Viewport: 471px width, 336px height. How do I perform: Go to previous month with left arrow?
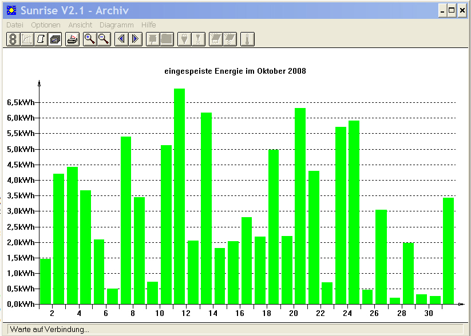point(121,39)
